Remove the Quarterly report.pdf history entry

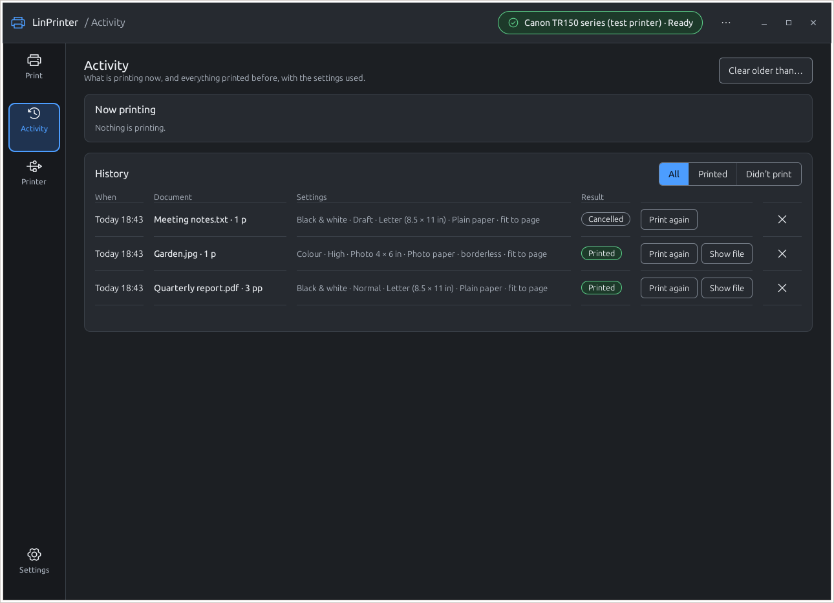pyautogui.click(x=782, y=288)
